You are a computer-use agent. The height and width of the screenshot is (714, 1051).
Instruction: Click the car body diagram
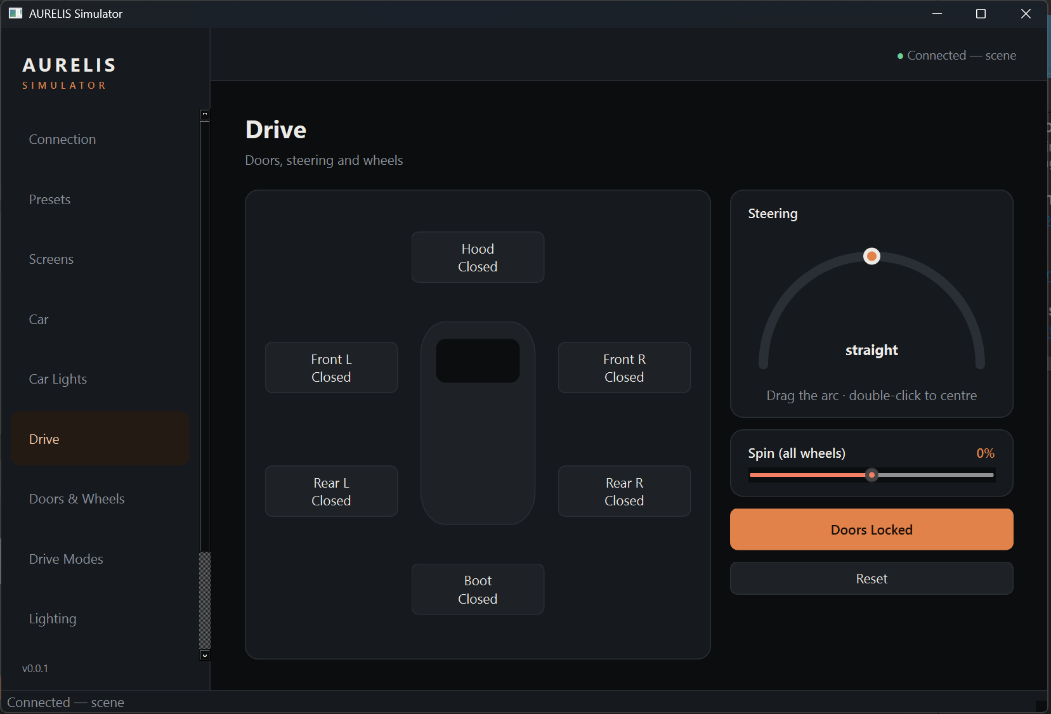(x=478, y=423)
